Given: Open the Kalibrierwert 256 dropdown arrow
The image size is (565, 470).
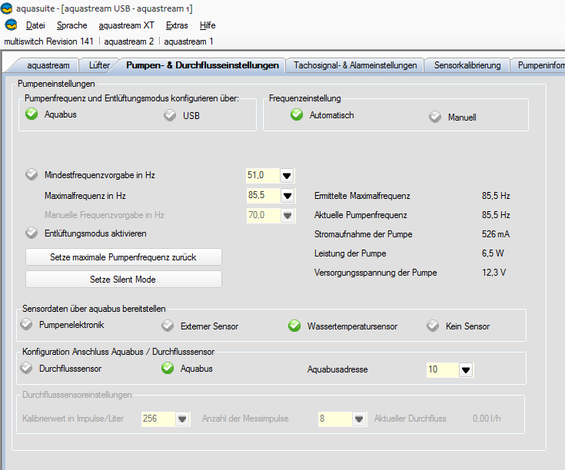Looking at the screenshot, I should pos(182,419).
